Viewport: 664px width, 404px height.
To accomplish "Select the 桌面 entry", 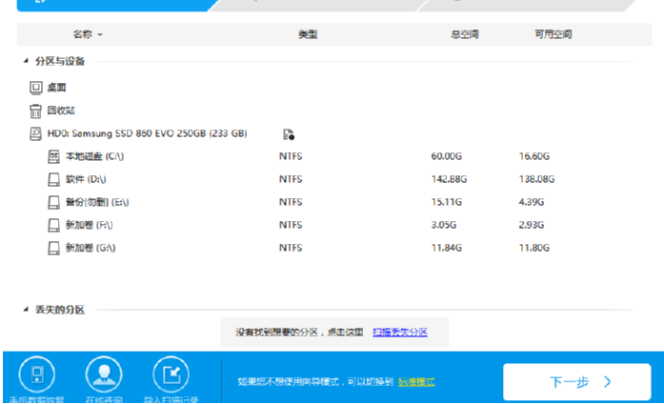I will point(56,88).
